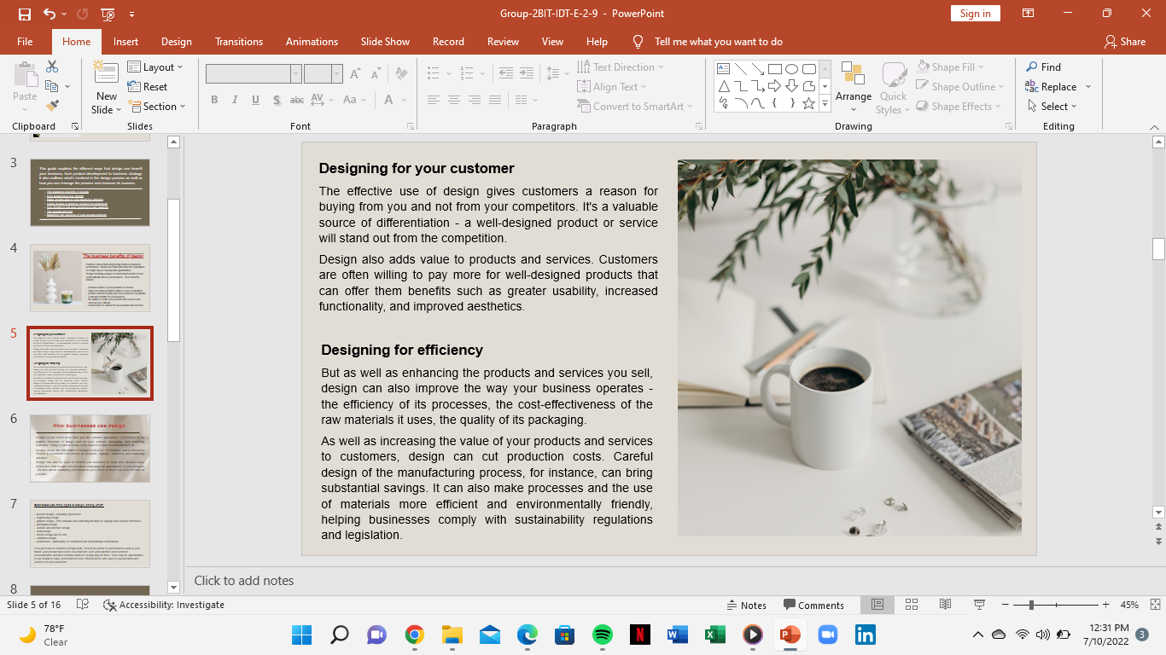Open Excel from the taskbar

point(714,635)
